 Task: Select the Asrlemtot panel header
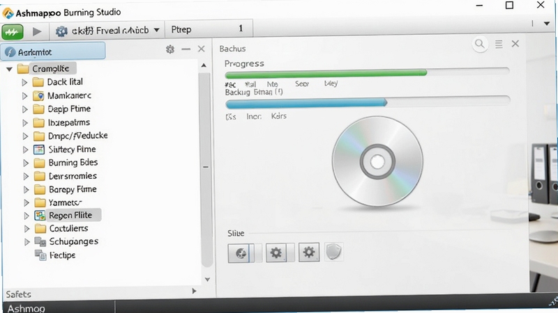53,51
